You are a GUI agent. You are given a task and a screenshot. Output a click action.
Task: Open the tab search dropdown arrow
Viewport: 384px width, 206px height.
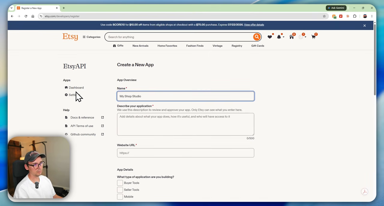11,8
